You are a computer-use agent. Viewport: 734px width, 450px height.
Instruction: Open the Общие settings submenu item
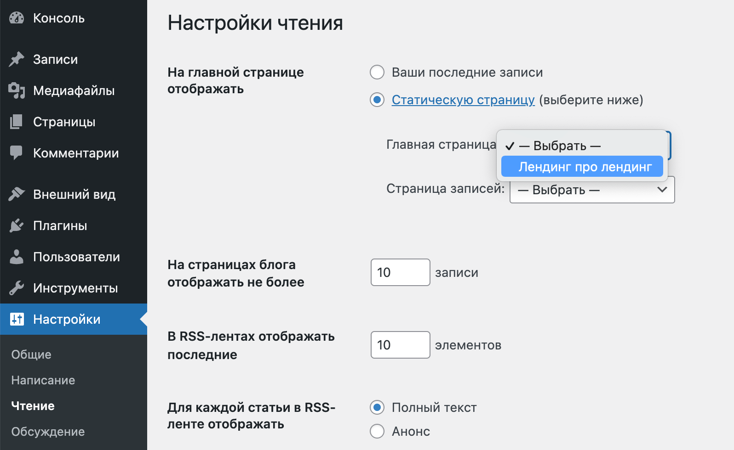31,354
